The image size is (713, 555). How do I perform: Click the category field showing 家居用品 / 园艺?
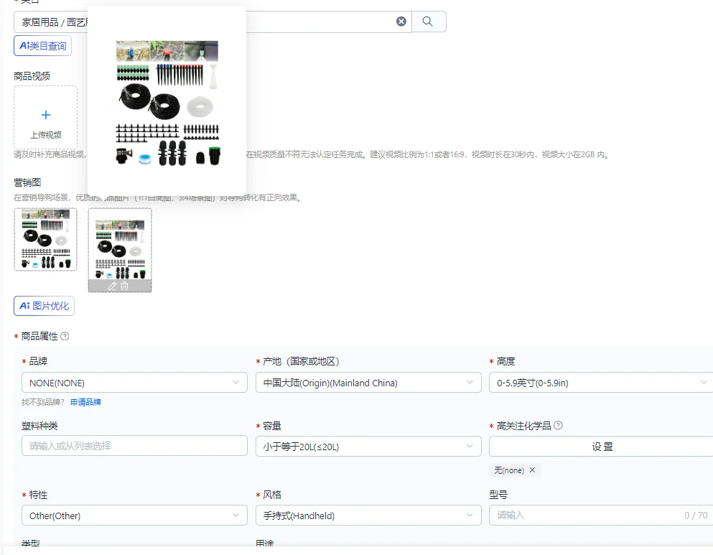pyautogui.click(x=213, y=22)
